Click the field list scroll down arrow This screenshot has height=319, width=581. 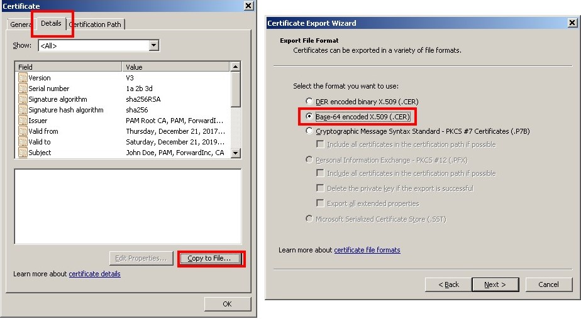tap(235, 153)
